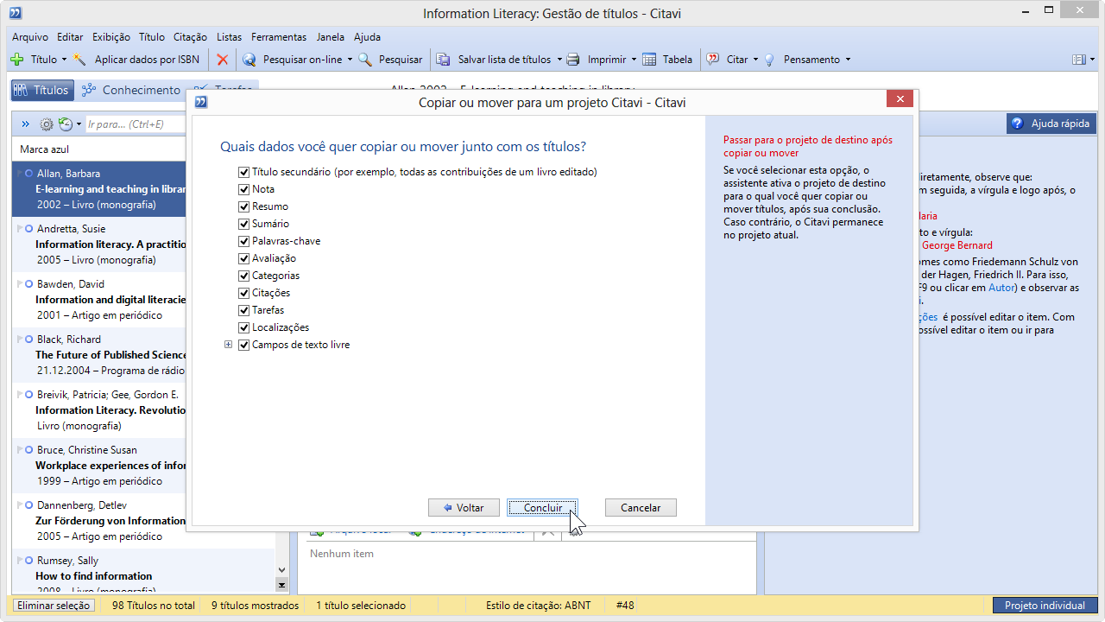1105x622 pixels.
Task: Click the blue circle mark on Dannenberg, Detlev entry
Action: pyautogui.click(x=29, y=505)
